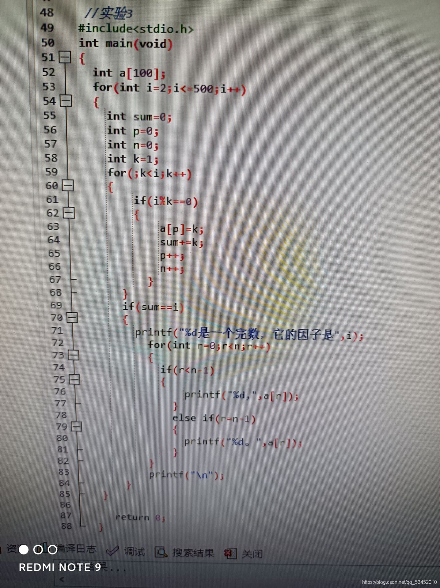Click the a[p]=k; statement
The height and width of the screenshot is (588, 440).
coord(182,229)
